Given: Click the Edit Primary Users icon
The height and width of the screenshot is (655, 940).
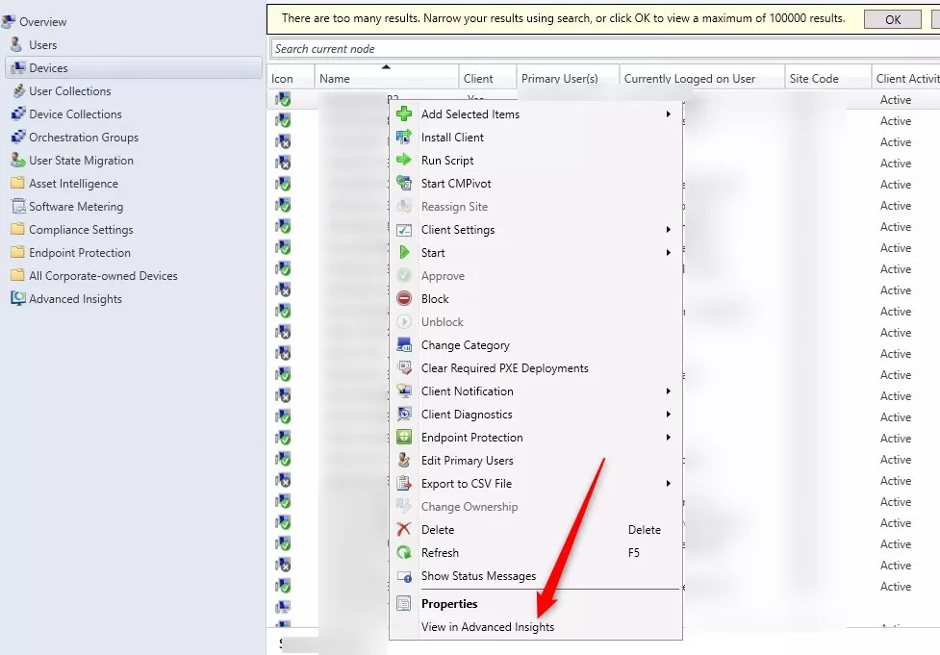Looking at the screenshot, I should click(x=404, y=461).
